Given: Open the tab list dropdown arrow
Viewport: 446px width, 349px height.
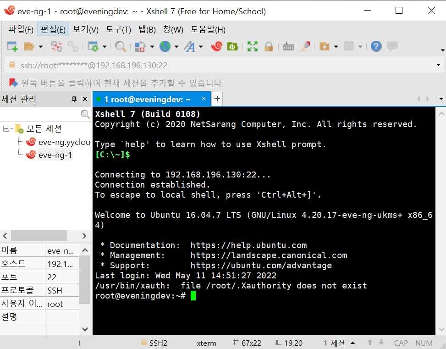Looking at the screenshot, I should [441, 99].
